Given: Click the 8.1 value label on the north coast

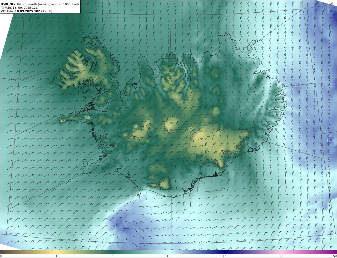Looking at the screenshot, I should (197, 61).
